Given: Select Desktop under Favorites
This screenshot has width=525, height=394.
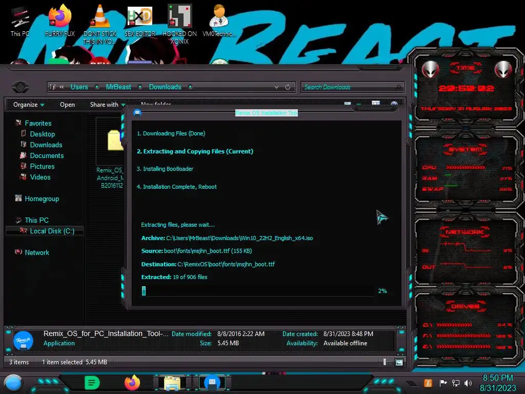Looking at the screenshot, I should pyautogui.click(x=43, y=134).
